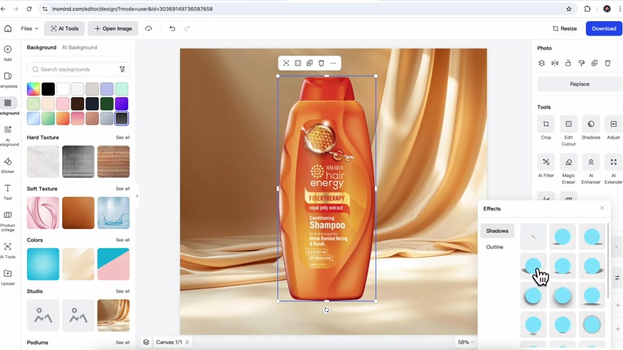Go to the home icon
This screenshot has width=623, height=350.
8,28
